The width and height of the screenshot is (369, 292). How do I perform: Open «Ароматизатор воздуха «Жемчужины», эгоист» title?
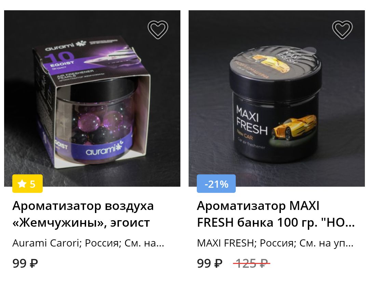coord(83,214)
